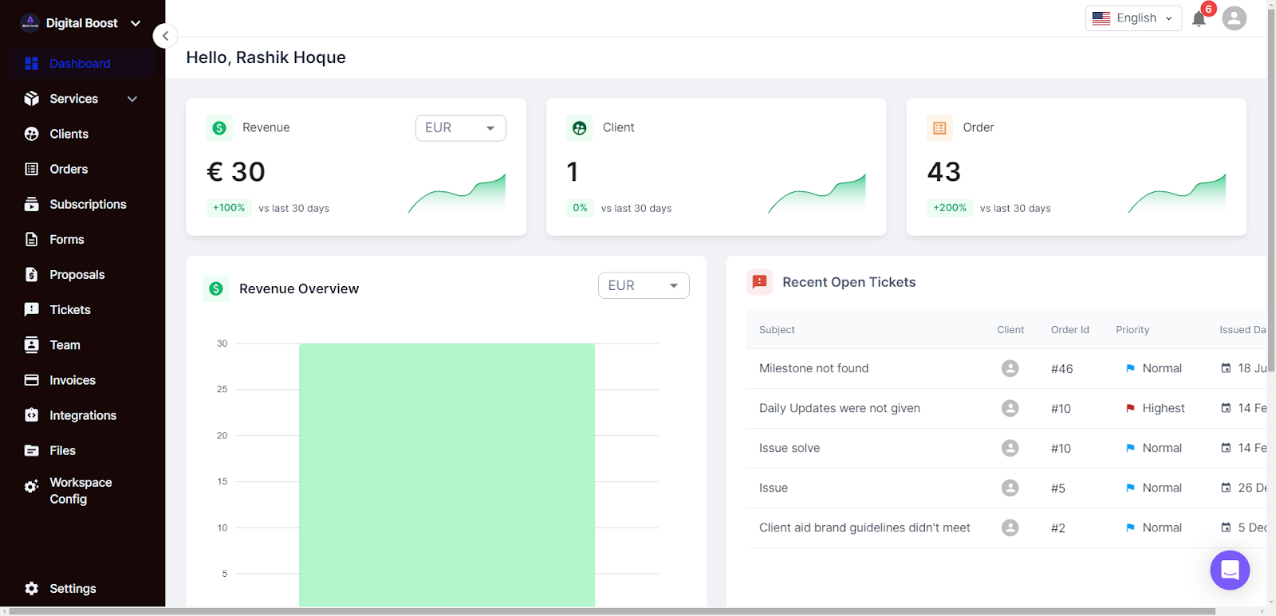The image size is (1276, 616).
Task: Click the 0% client change badge
Action: click(580, 208)
